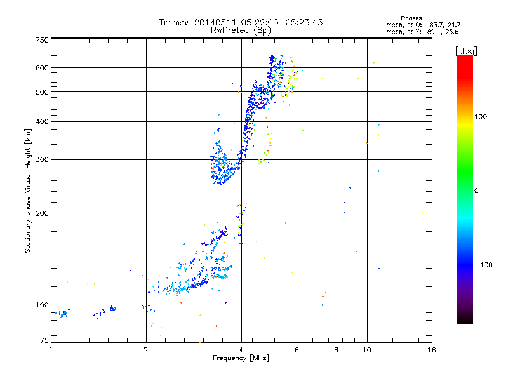Click the colorbar label "-100"
Image resolution: width=508 pixels, height=381 pixels.
coord(483,265)
